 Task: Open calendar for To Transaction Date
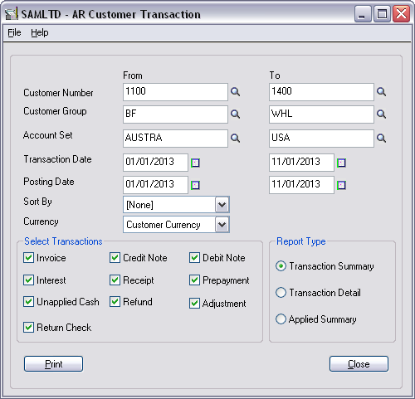tap(341, 163)
